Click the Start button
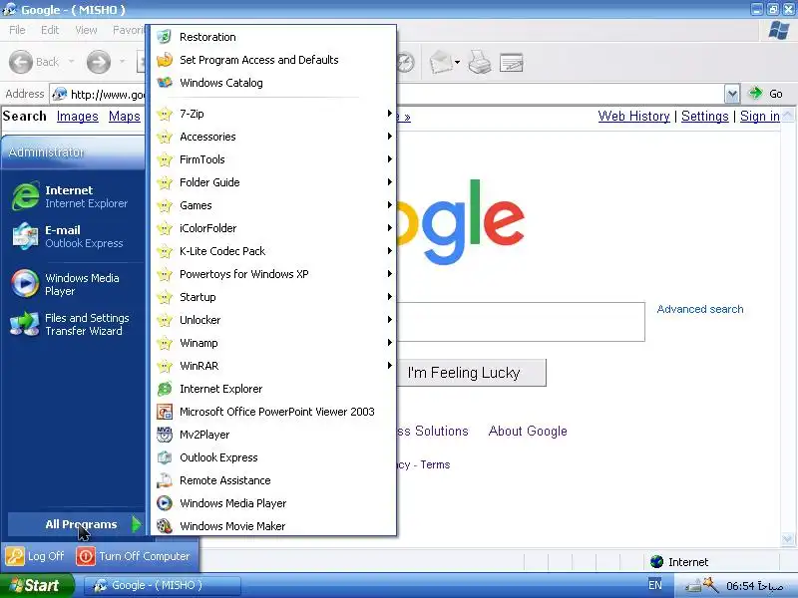 pyautogui.click(x=37, y=585)
